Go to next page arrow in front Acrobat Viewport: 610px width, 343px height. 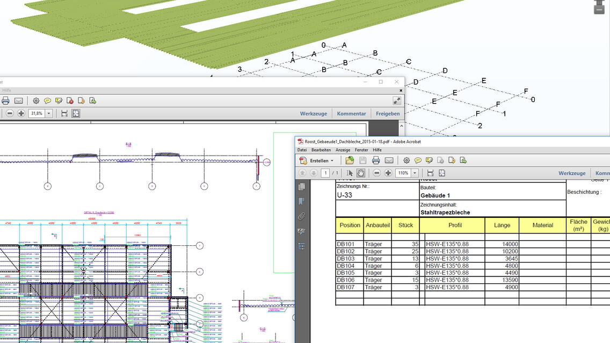tap(314, 173)
